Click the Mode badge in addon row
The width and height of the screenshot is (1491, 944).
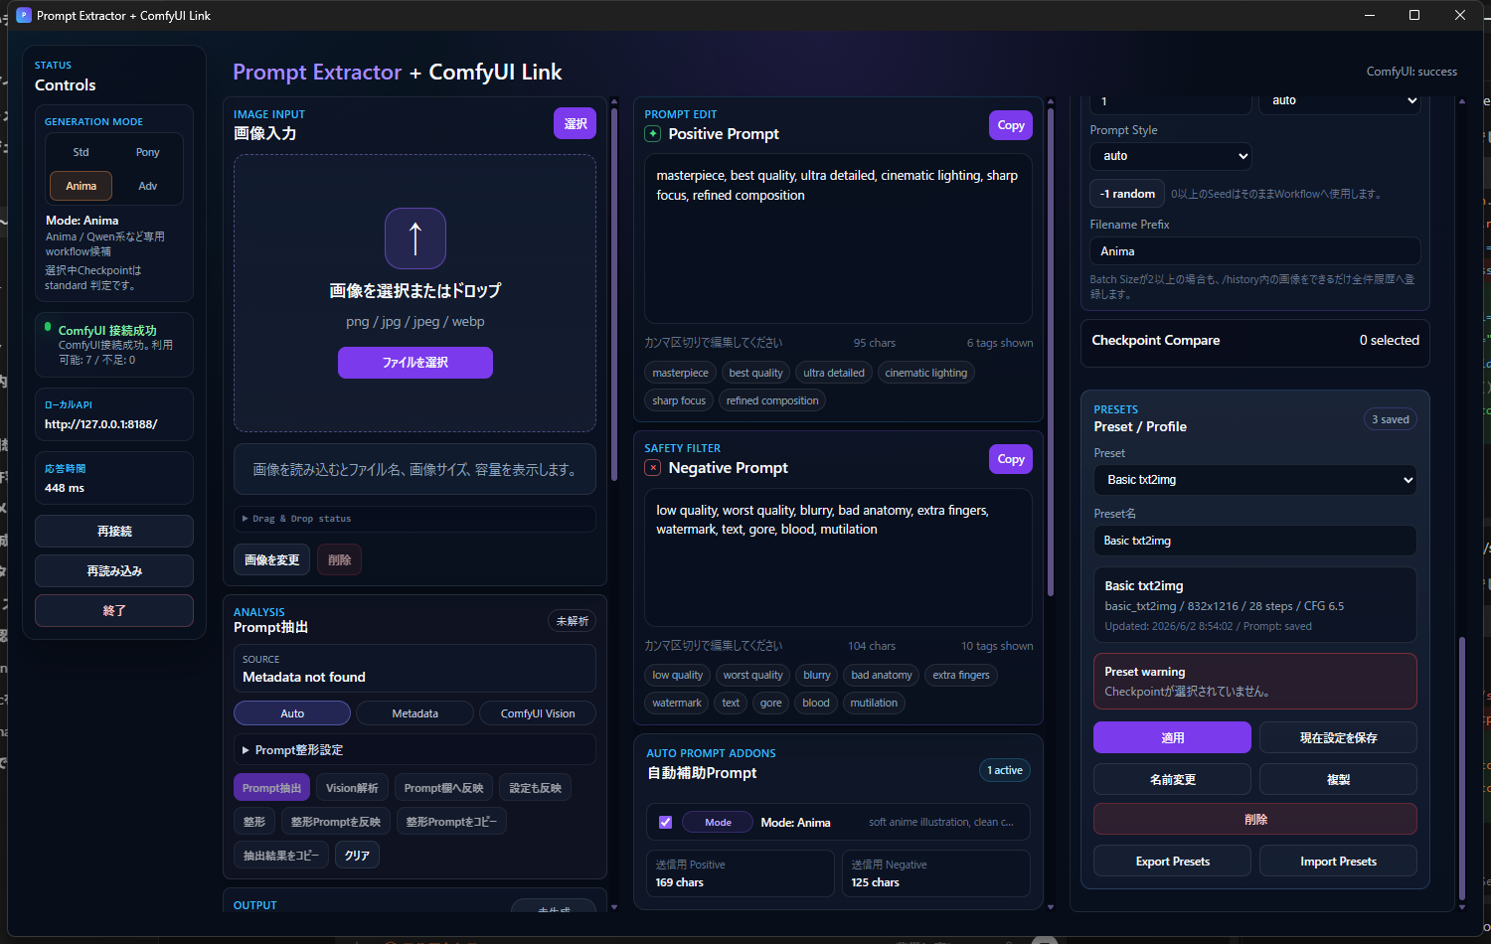718,823
